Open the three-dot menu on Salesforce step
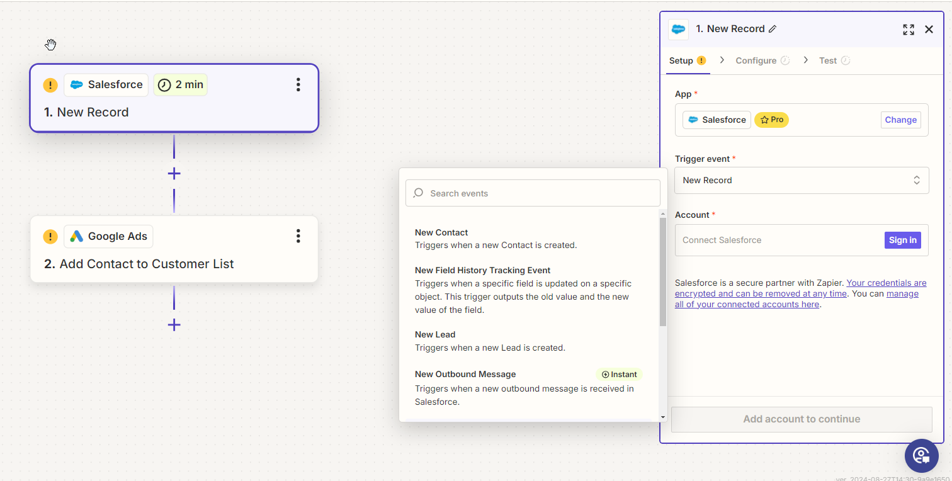The height and width of the screenshot is (481, 952). click(x=298, y=85)
